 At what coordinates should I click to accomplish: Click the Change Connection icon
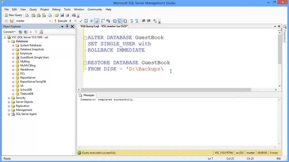coord(11,21)
